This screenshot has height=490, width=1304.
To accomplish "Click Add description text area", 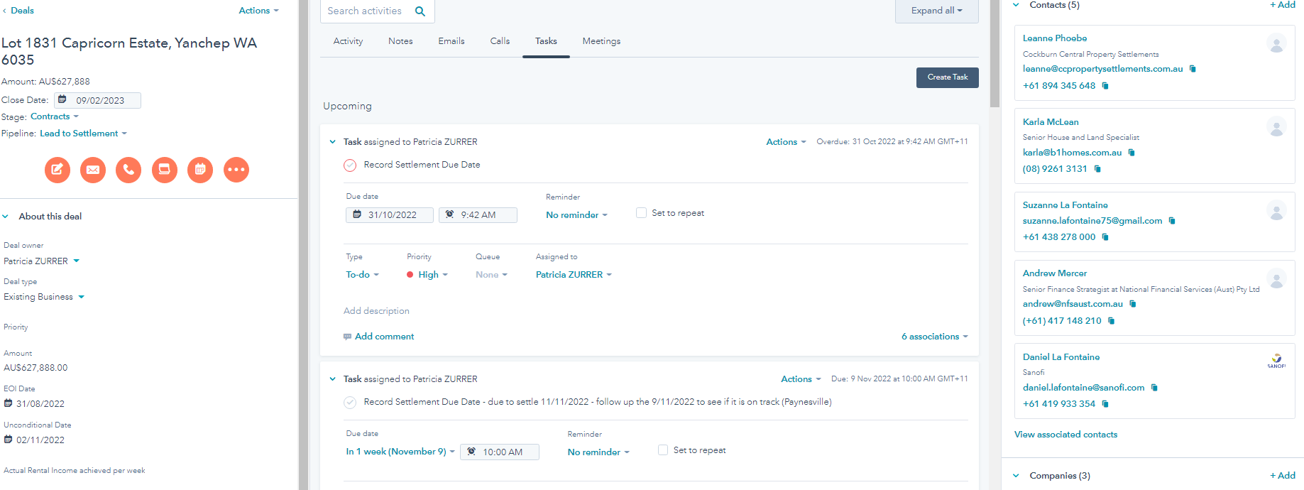I will pos(376,311).
